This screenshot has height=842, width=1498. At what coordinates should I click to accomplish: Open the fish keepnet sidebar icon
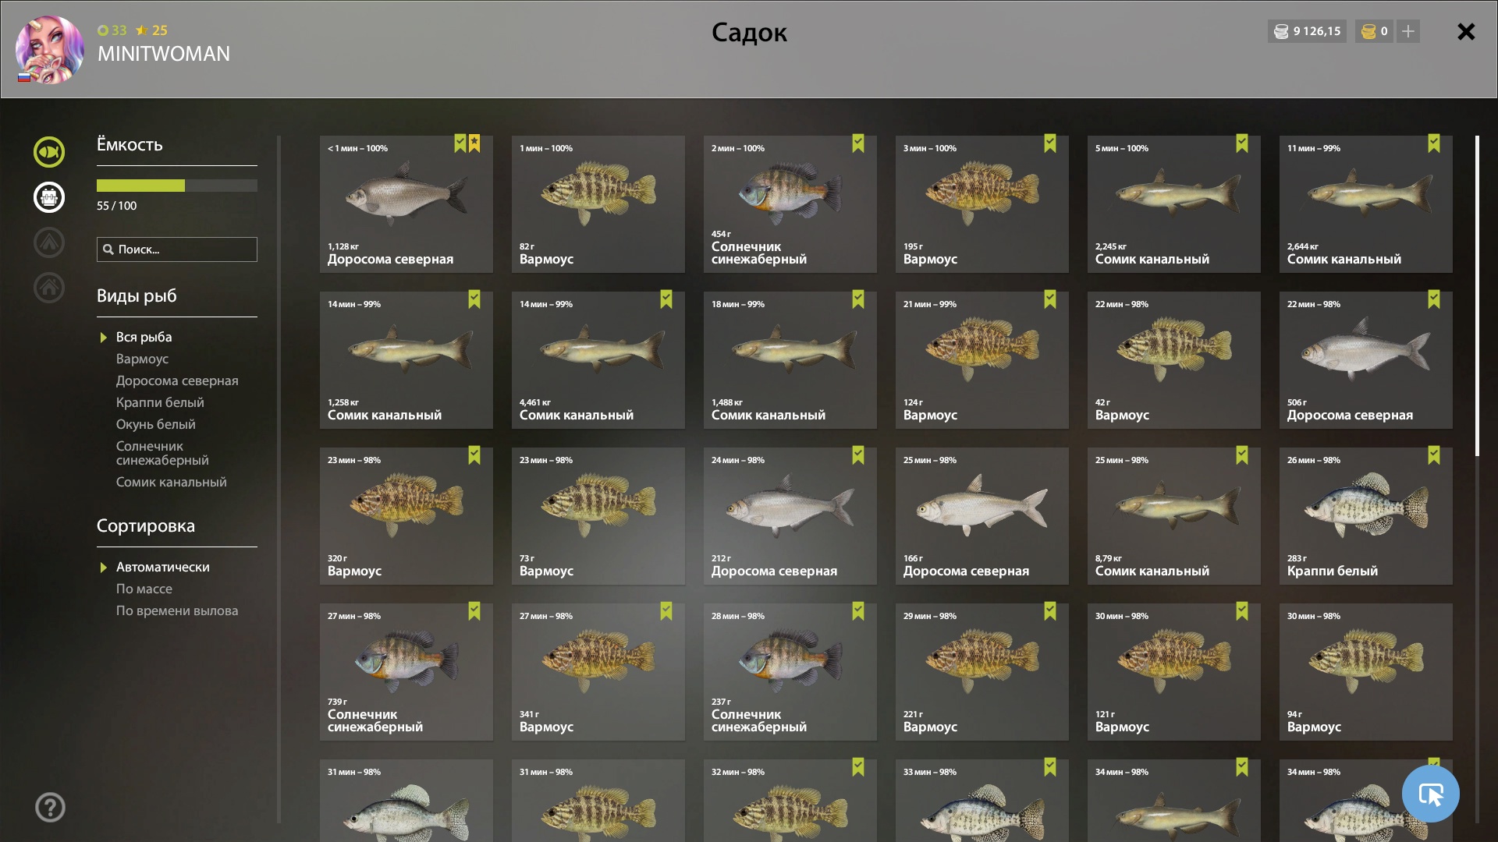coord(48,152)
